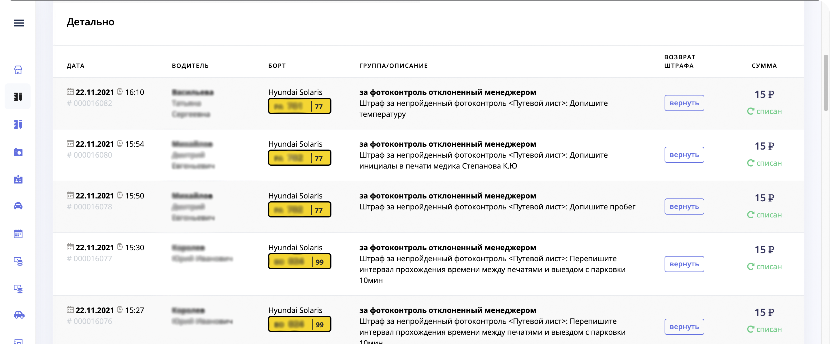The image size is (830, 344).
Task: Open the storefront home icon in sidebar
Action: 18,70
